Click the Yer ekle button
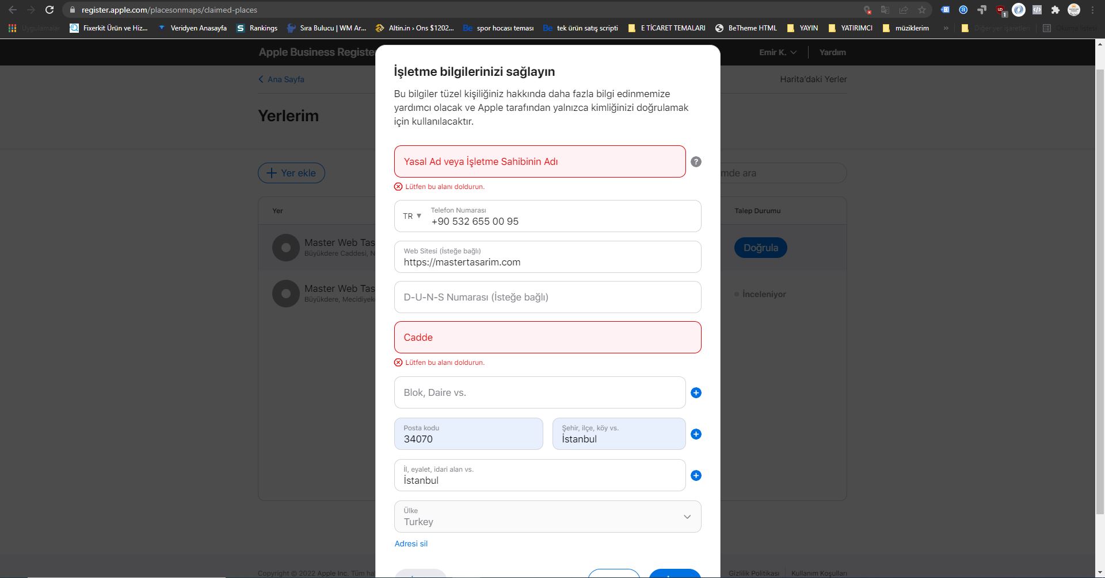This screenshot has height=578, width=1105. [x=291, y=173]
